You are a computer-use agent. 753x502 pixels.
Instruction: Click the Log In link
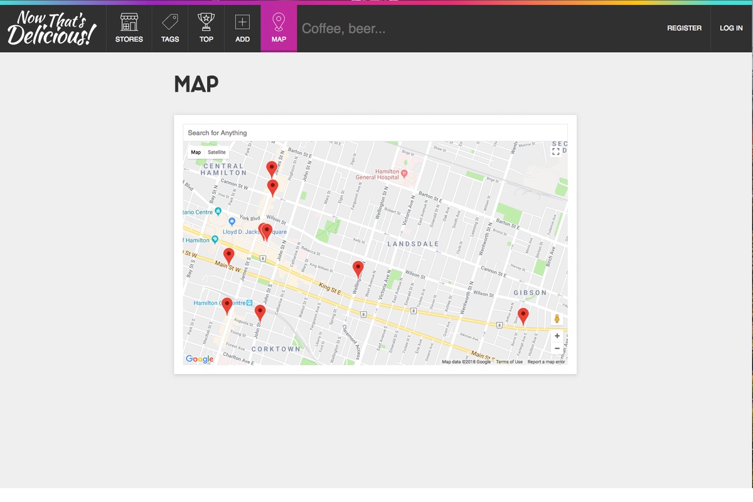pos(731,28)
